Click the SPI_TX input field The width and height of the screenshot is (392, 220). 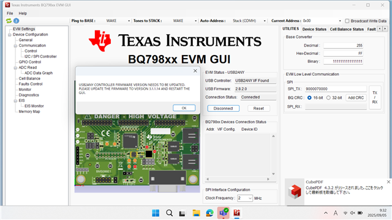pos(336,89)
